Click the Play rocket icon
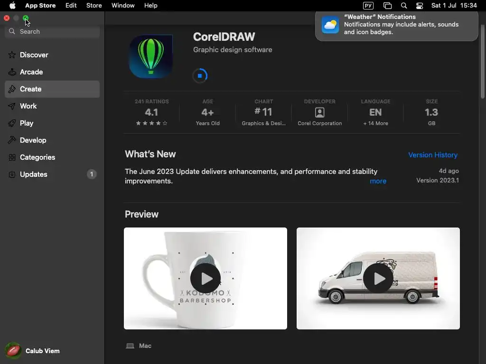 click(x=12, y=123)
